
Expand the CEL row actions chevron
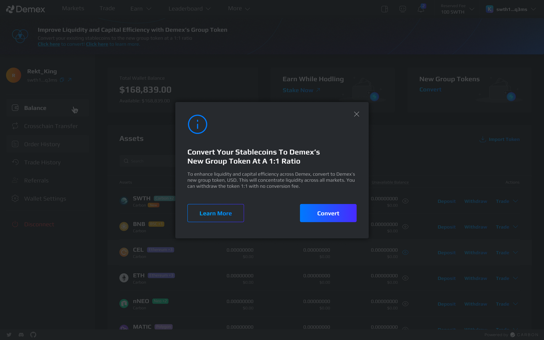(515, 252)
